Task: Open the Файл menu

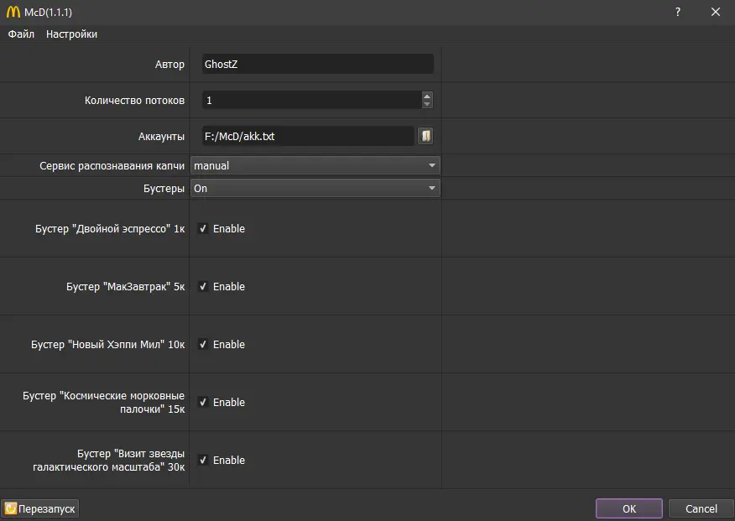Action: [21, 34]
